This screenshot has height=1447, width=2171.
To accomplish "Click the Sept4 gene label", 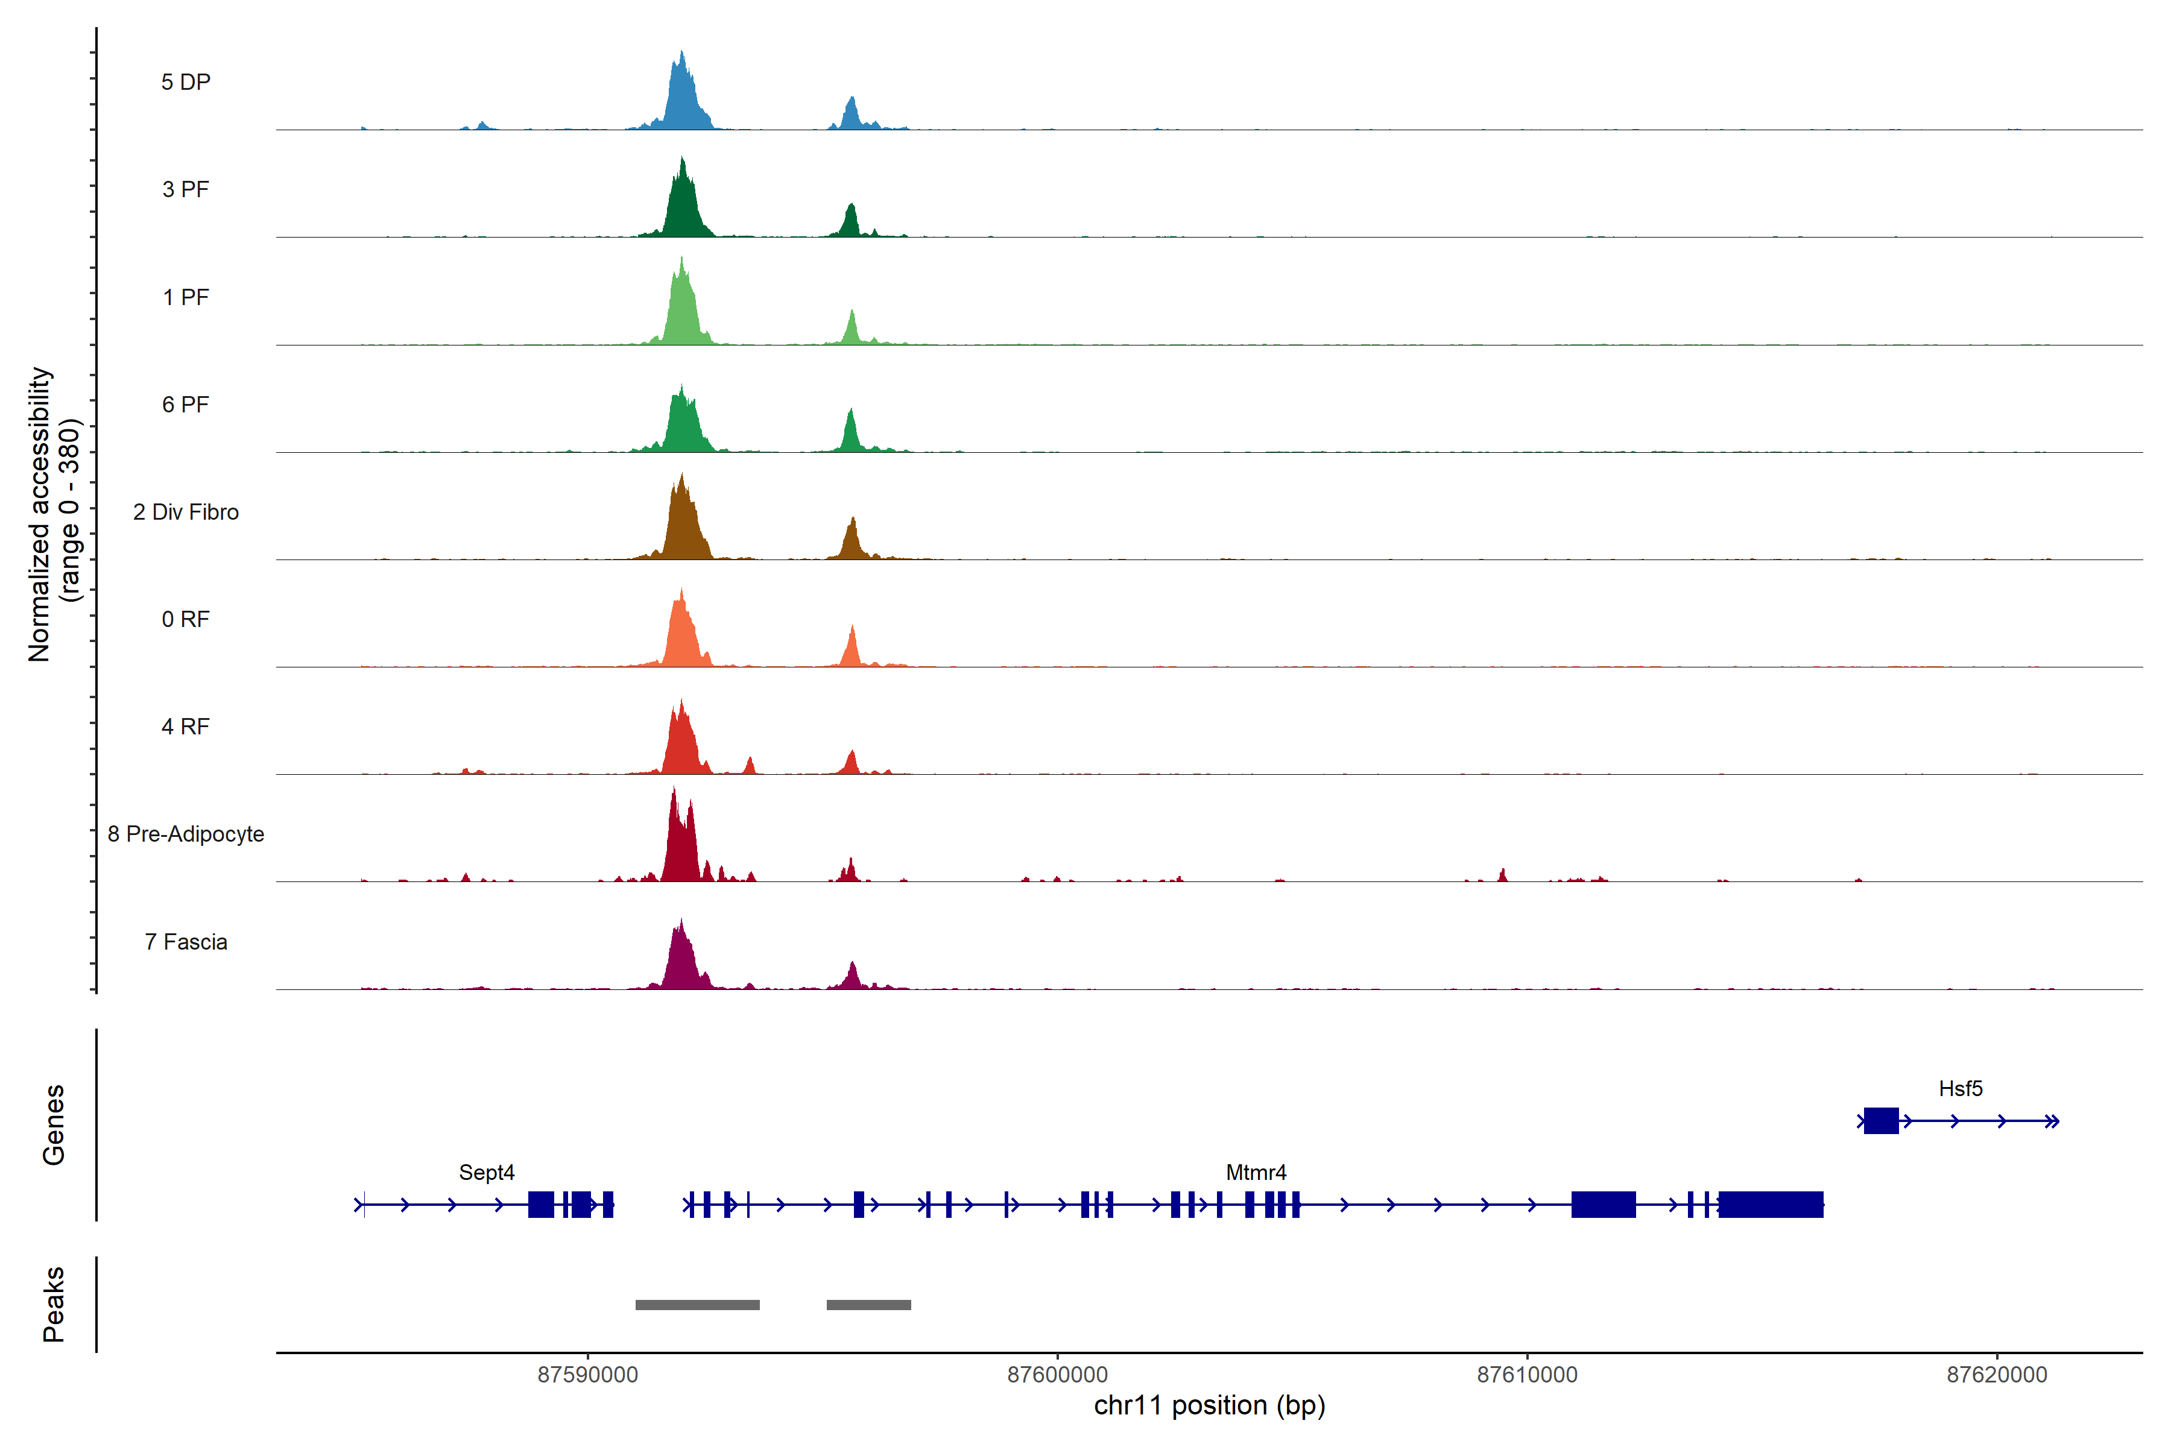I will click(487, 1173).
